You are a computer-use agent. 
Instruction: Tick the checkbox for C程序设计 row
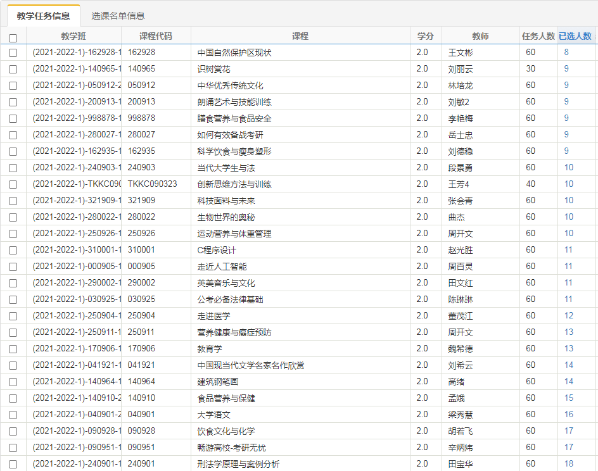(x=13, y=251)
